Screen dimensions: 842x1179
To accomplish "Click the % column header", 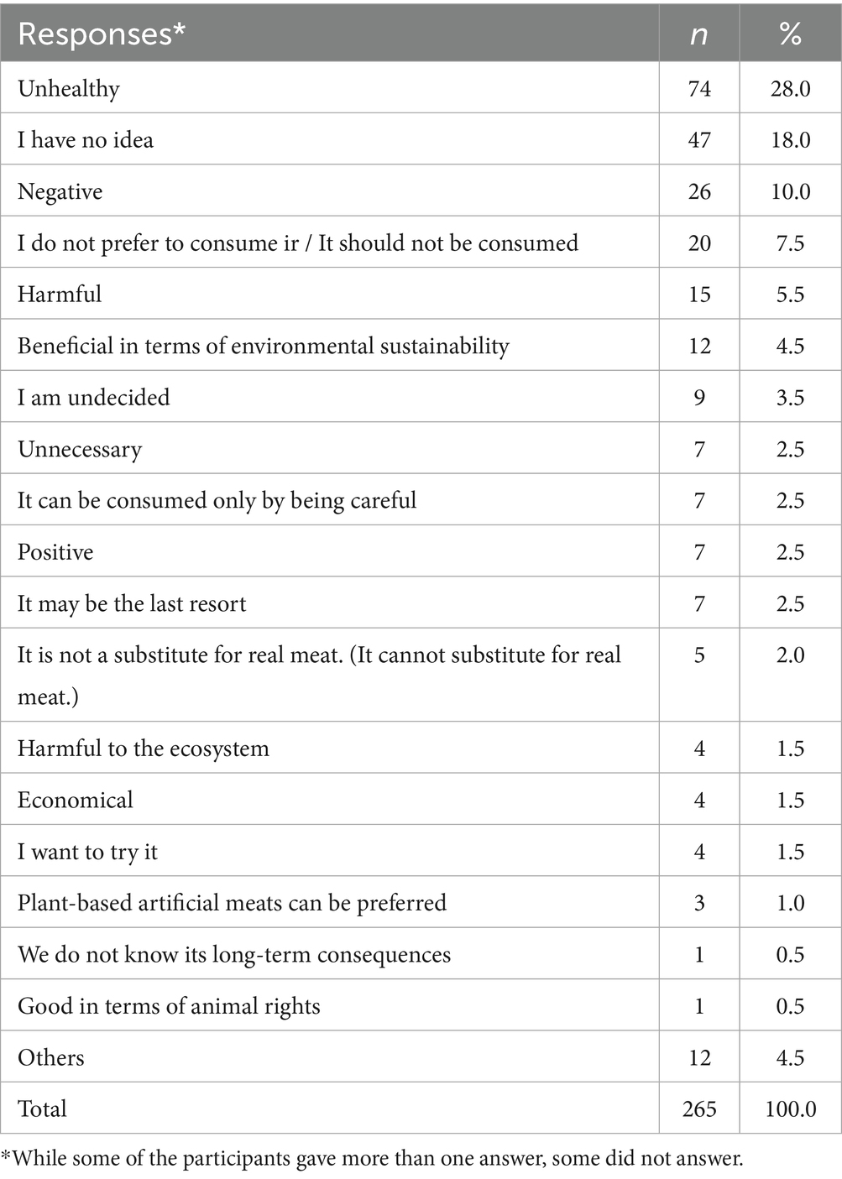I will (x=790, y=34).
